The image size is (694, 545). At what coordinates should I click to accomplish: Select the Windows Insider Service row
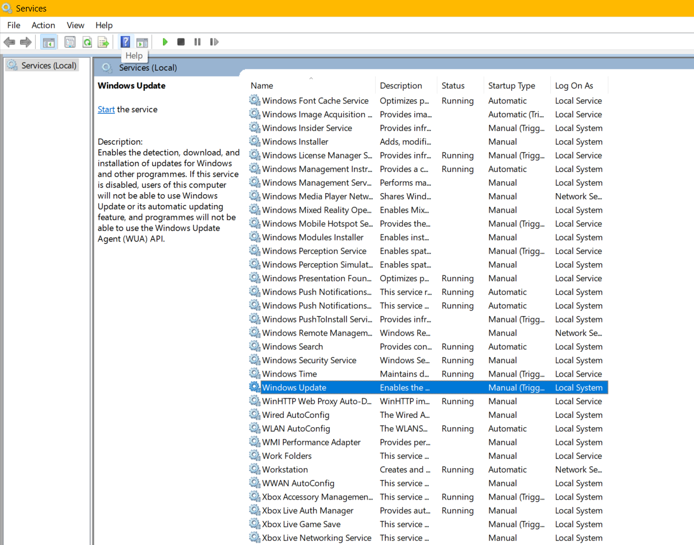click(428, 128)
